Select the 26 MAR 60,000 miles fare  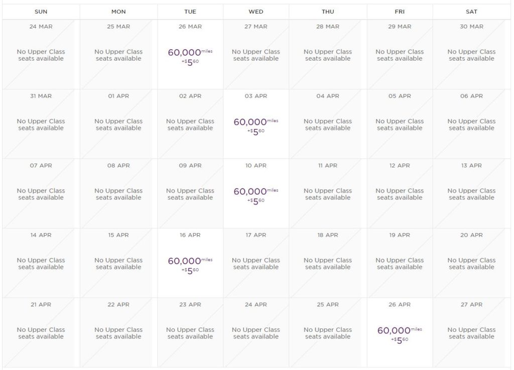[x=190, y=55]
